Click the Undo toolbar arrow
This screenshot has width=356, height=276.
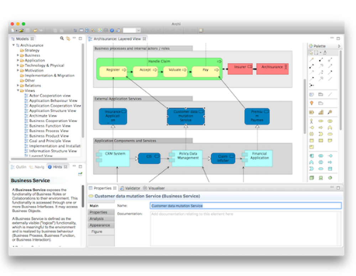tap(35, 30)
